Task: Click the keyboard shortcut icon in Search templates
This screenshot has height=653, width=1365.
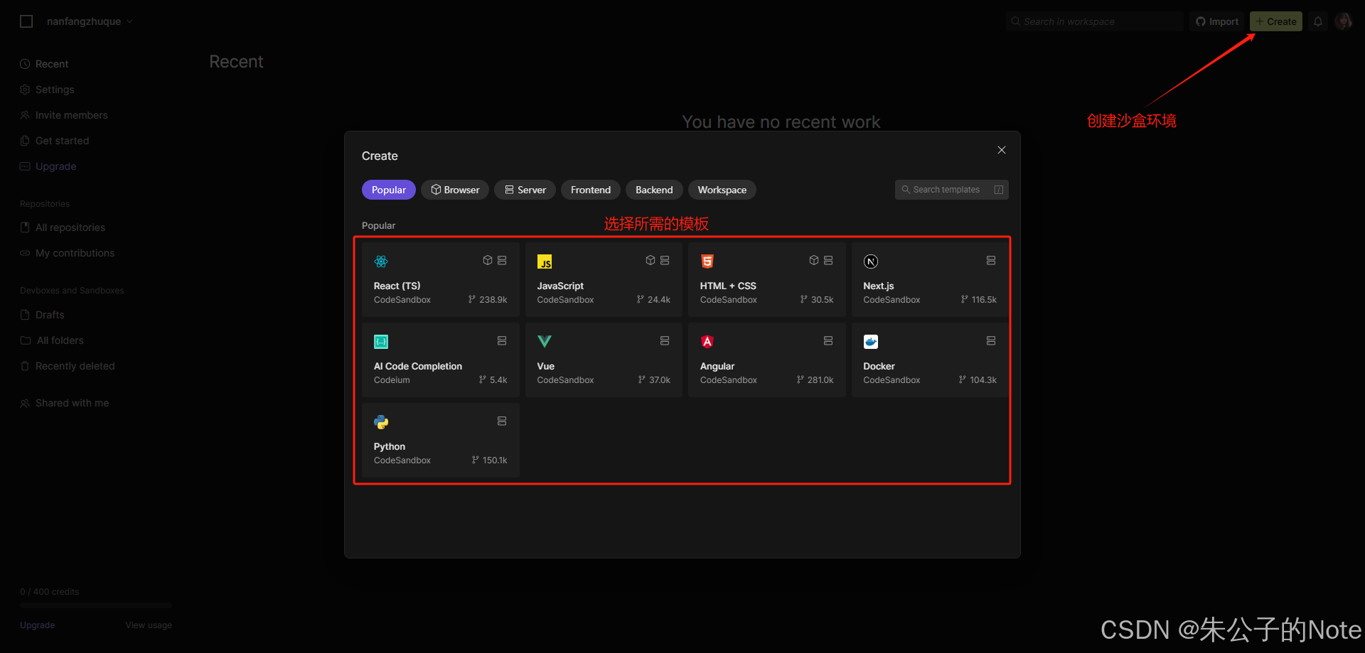Action: click(999, 190)
